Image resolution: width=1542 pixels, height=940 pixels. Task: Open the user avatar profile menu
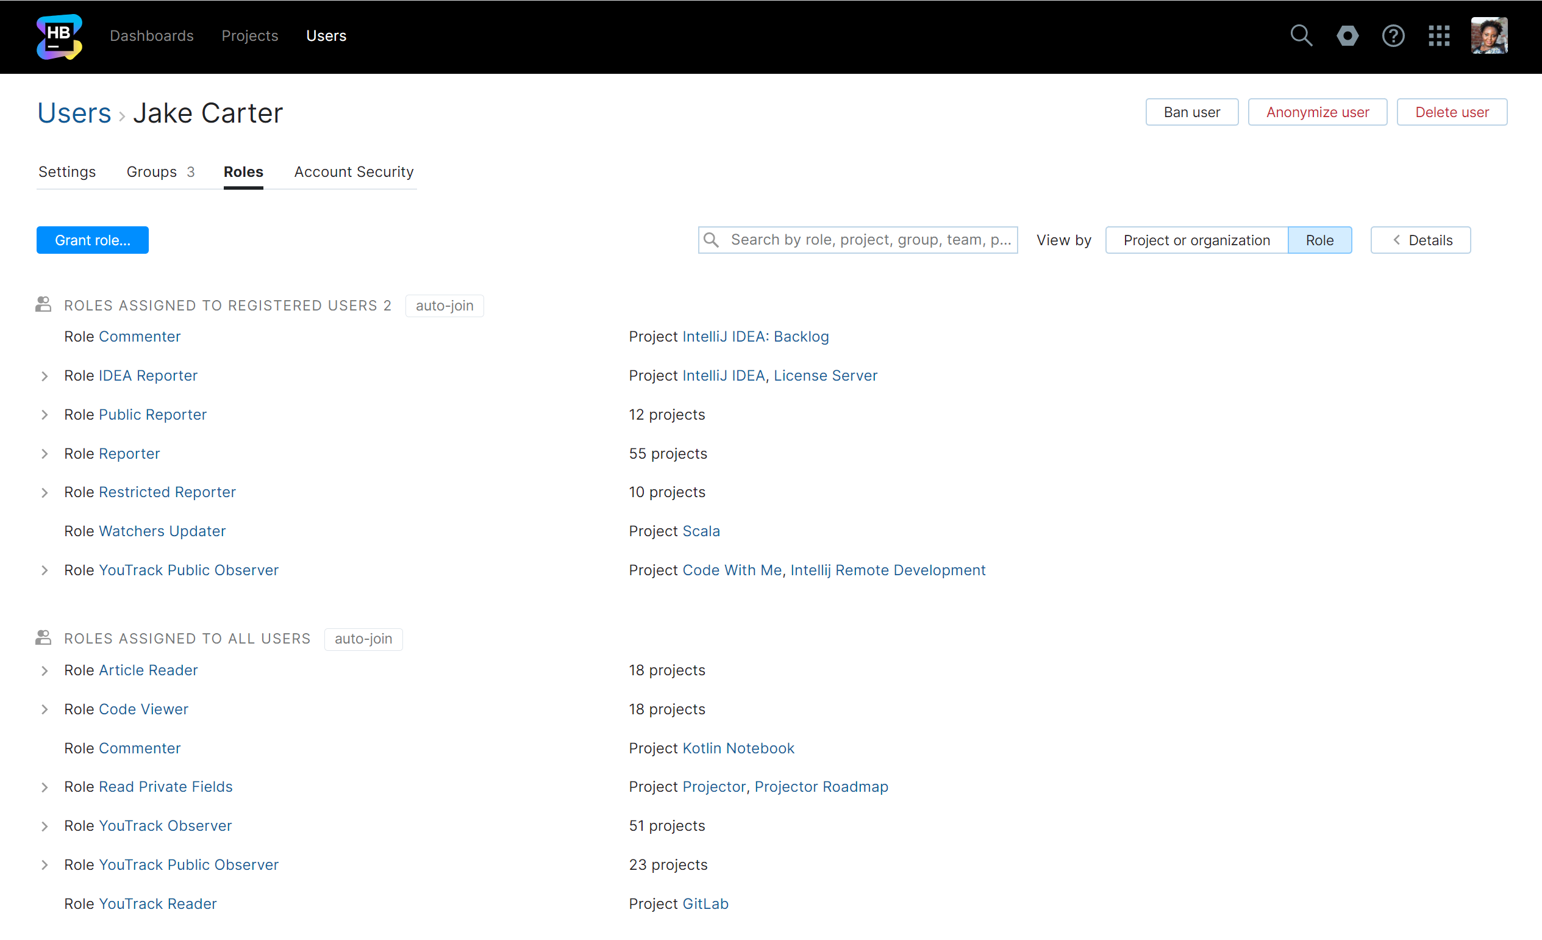click(x=1489, y=36)
